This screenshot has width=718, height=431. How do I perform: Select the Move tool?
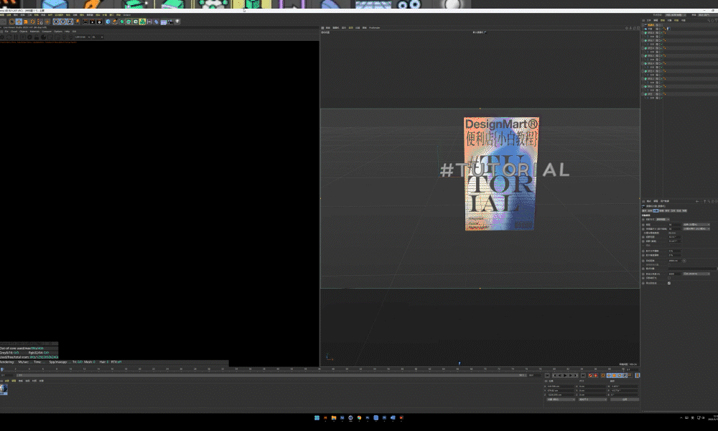[x=19, y=22]
